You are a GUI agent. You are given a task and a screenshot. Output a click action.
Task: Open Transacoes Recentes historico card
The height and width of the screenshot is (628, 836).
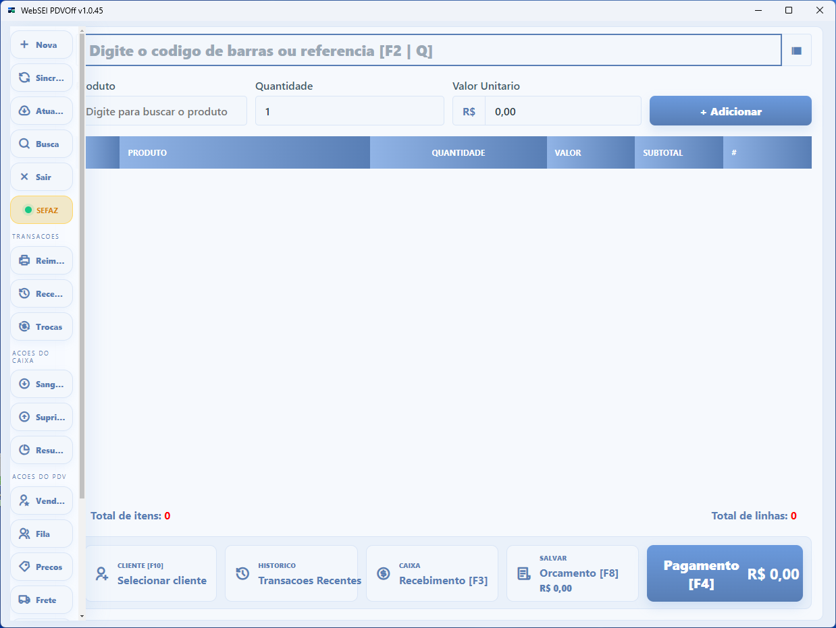click(x=291, y=573)
